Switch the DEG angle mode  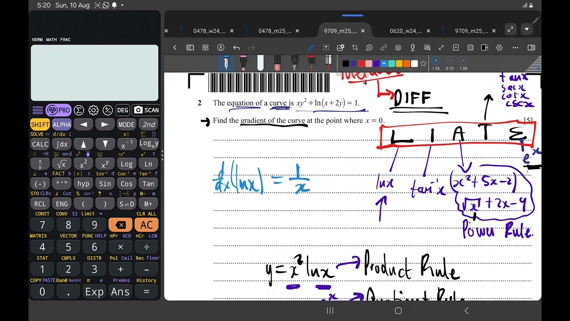(x=122, y=110)
